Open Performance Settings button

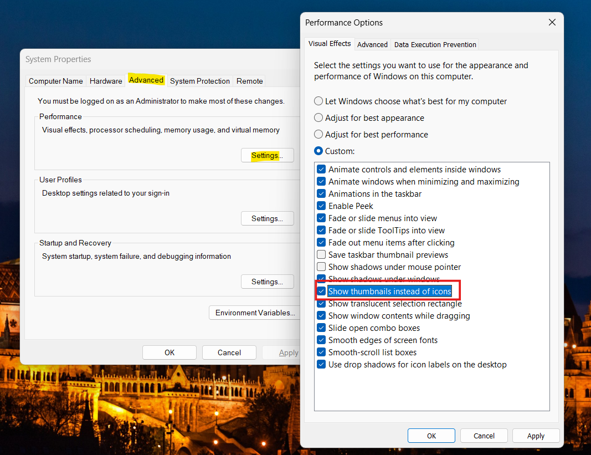click(267, 155)
